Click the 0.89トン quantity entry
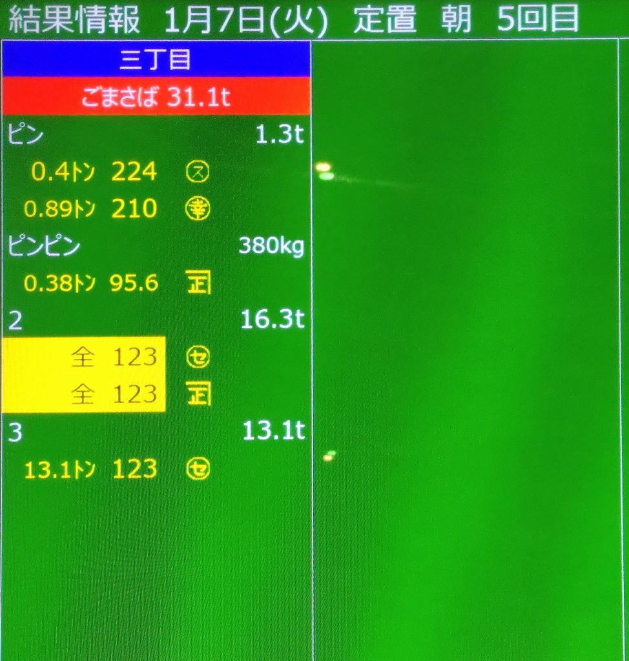This screenshot has width=629, height=661. [59, 209]
